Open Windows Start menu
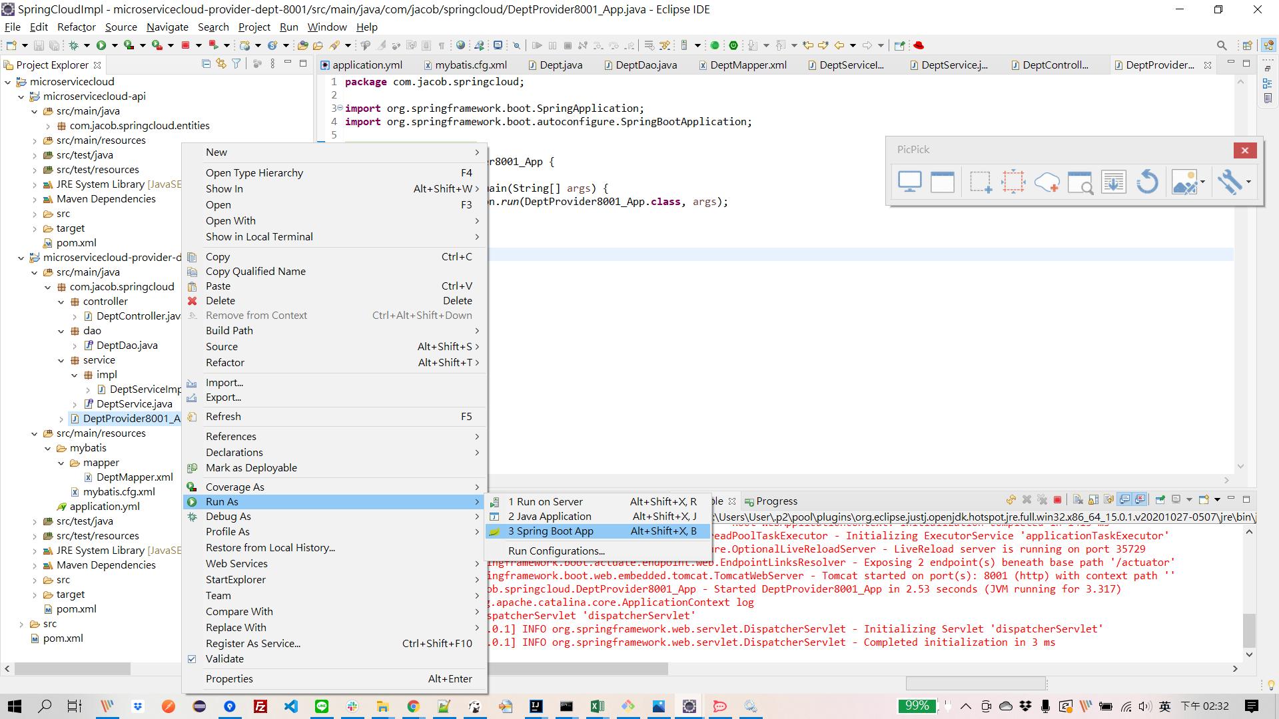Screen dimensions: 1279x719 pos(14,706)
